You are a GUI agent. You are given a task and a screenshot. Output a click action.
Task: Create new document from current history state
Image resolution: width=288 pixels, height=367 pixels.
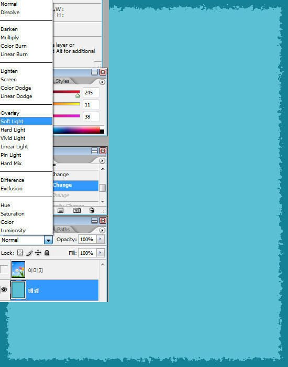[61, 210]
